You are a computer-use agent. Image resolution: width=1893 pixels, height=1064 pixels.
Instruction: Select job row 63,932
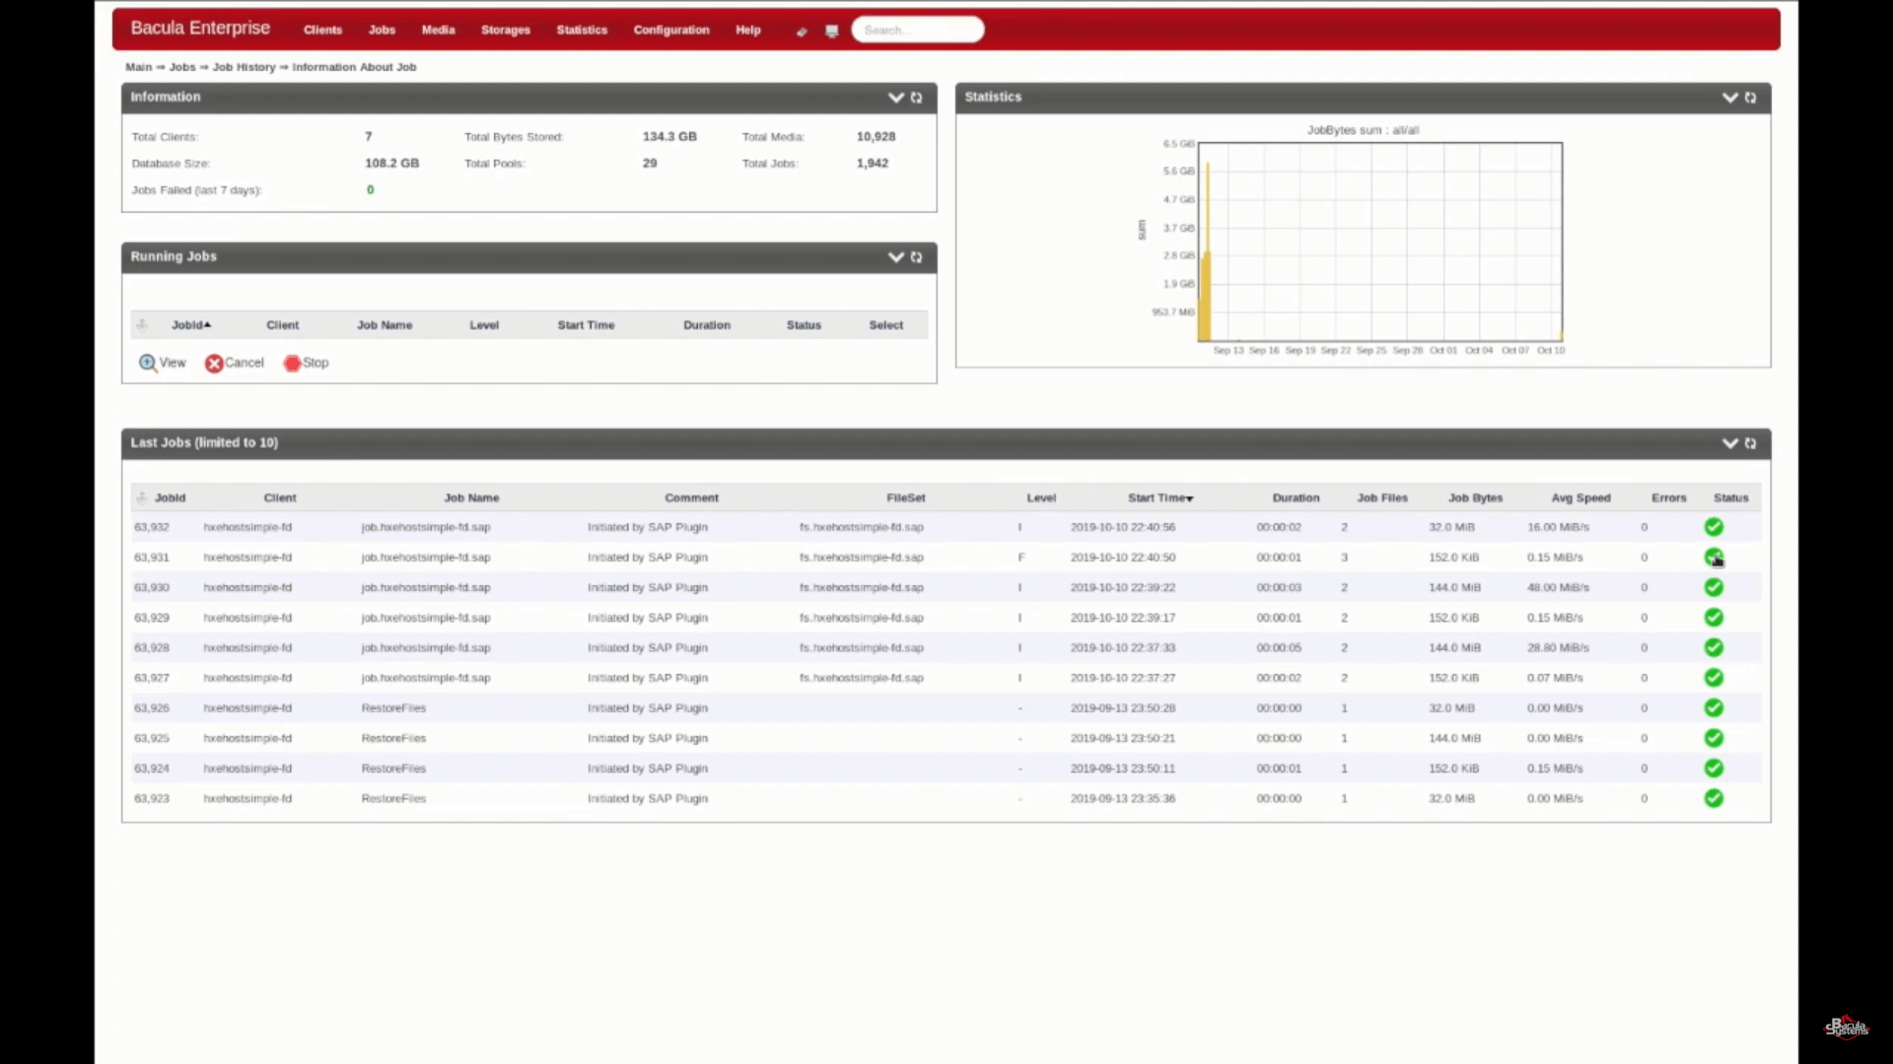click(x=946, y=527)
